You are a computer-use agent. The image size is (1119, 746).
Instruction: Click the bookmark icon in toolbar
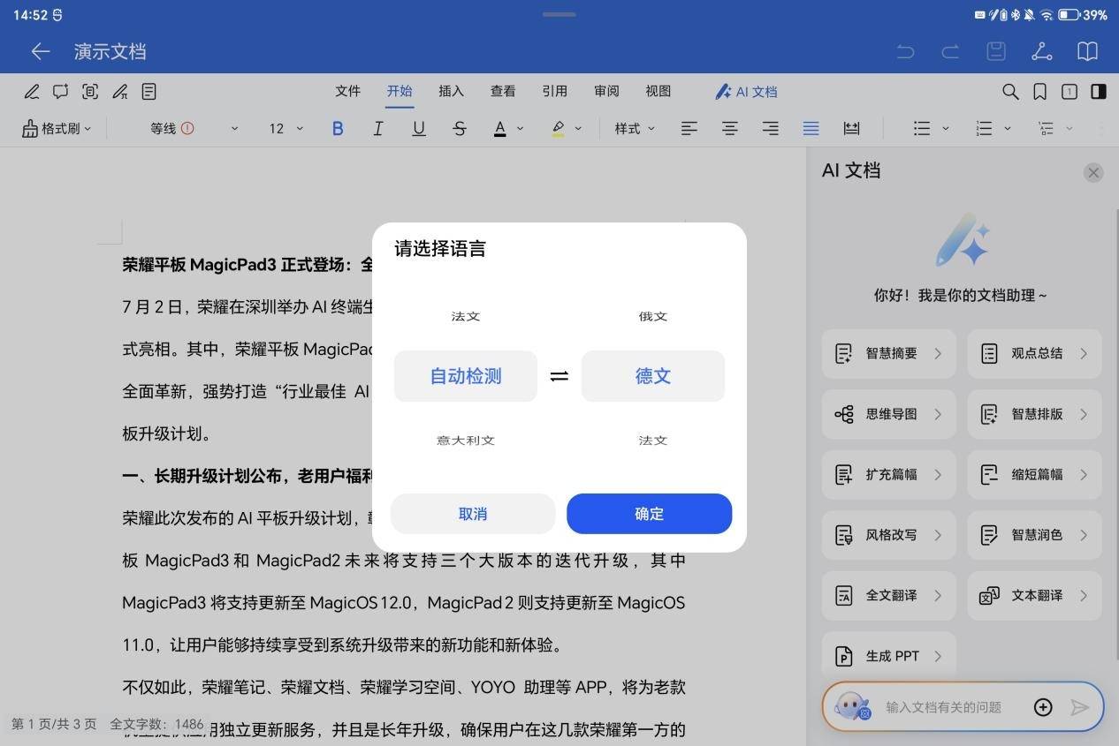1040,92
